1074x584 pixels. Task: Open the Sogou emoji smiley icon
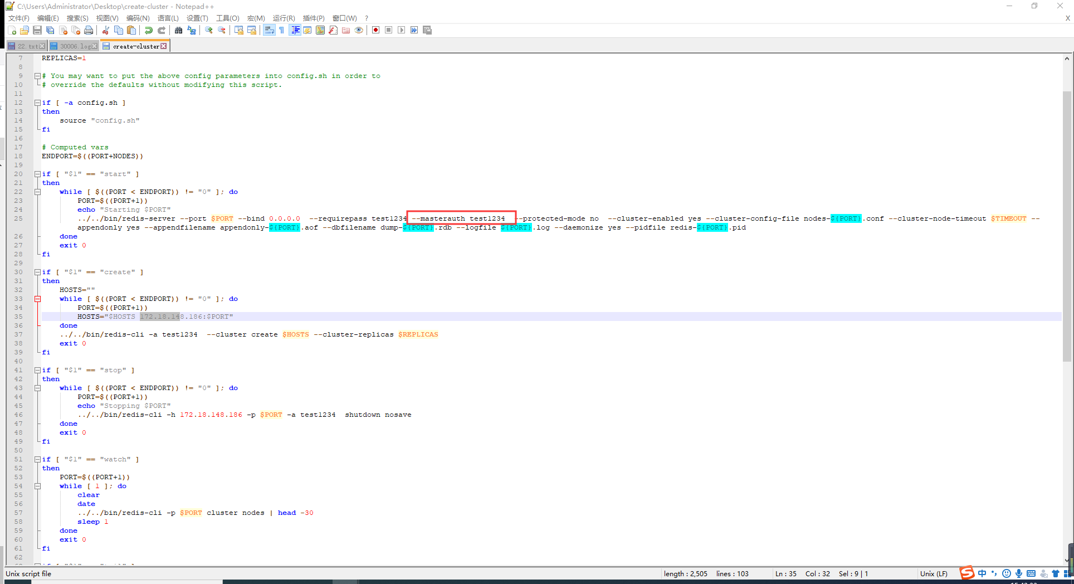click(1006, 573)
